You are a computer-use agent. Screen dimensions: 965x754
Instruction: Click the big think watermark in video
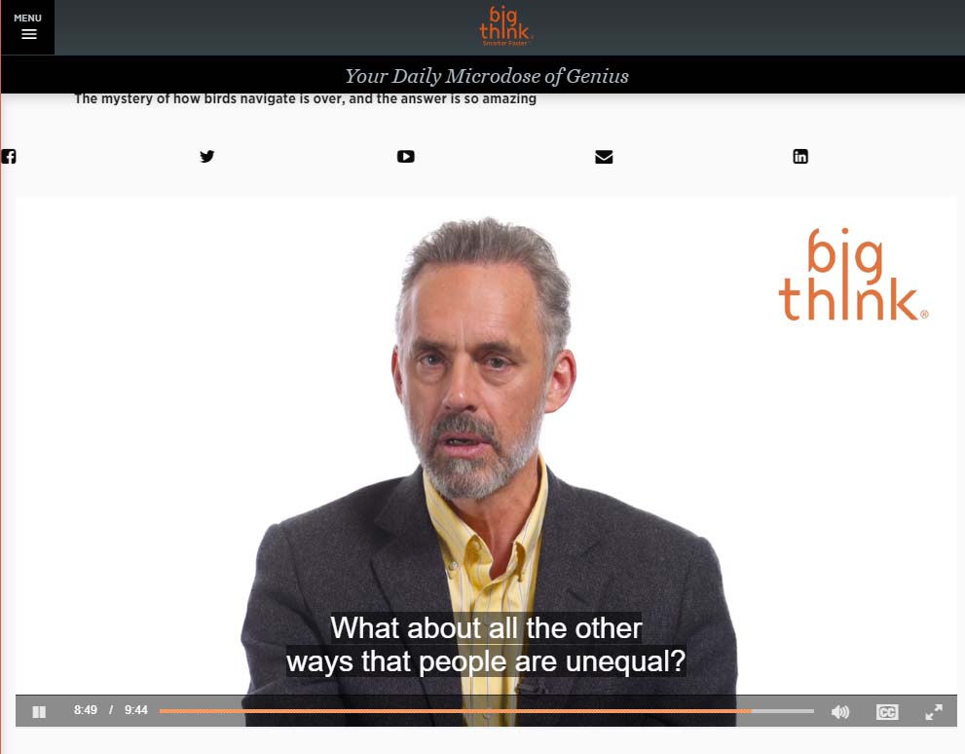pyautogui.click(x=853, y=275)
